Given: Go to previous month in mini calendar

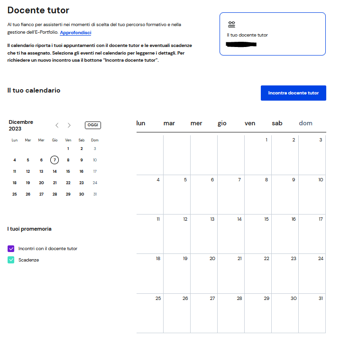Looking at the screenshot, I should point(57,125).
